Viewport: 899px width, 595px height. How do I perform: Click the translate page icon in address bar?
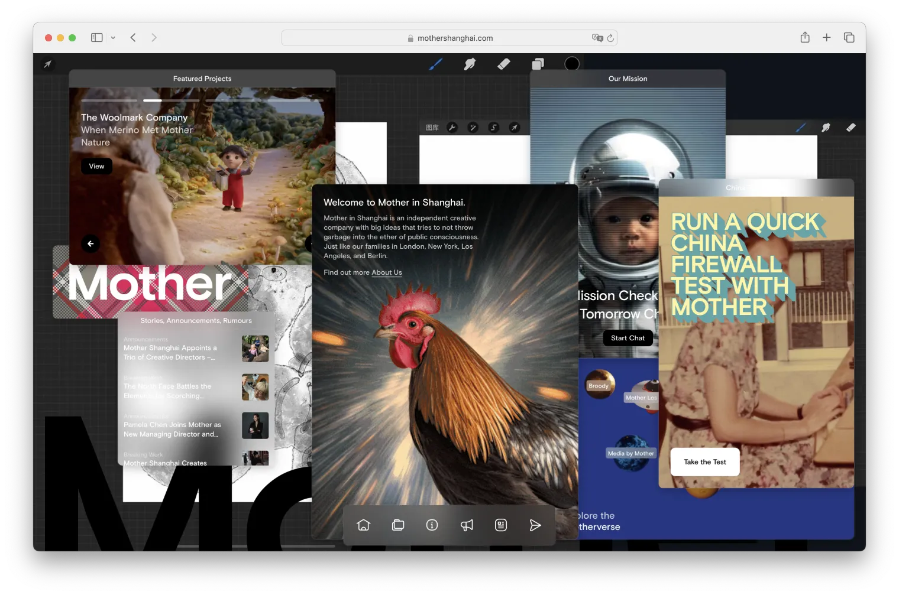pos(597,38)
